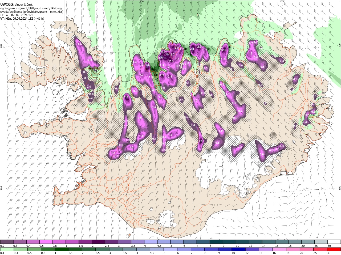Click the coral-red 25 rain legend swatch
The width and height of the screenshot is (341, 255).
[320, 249]
